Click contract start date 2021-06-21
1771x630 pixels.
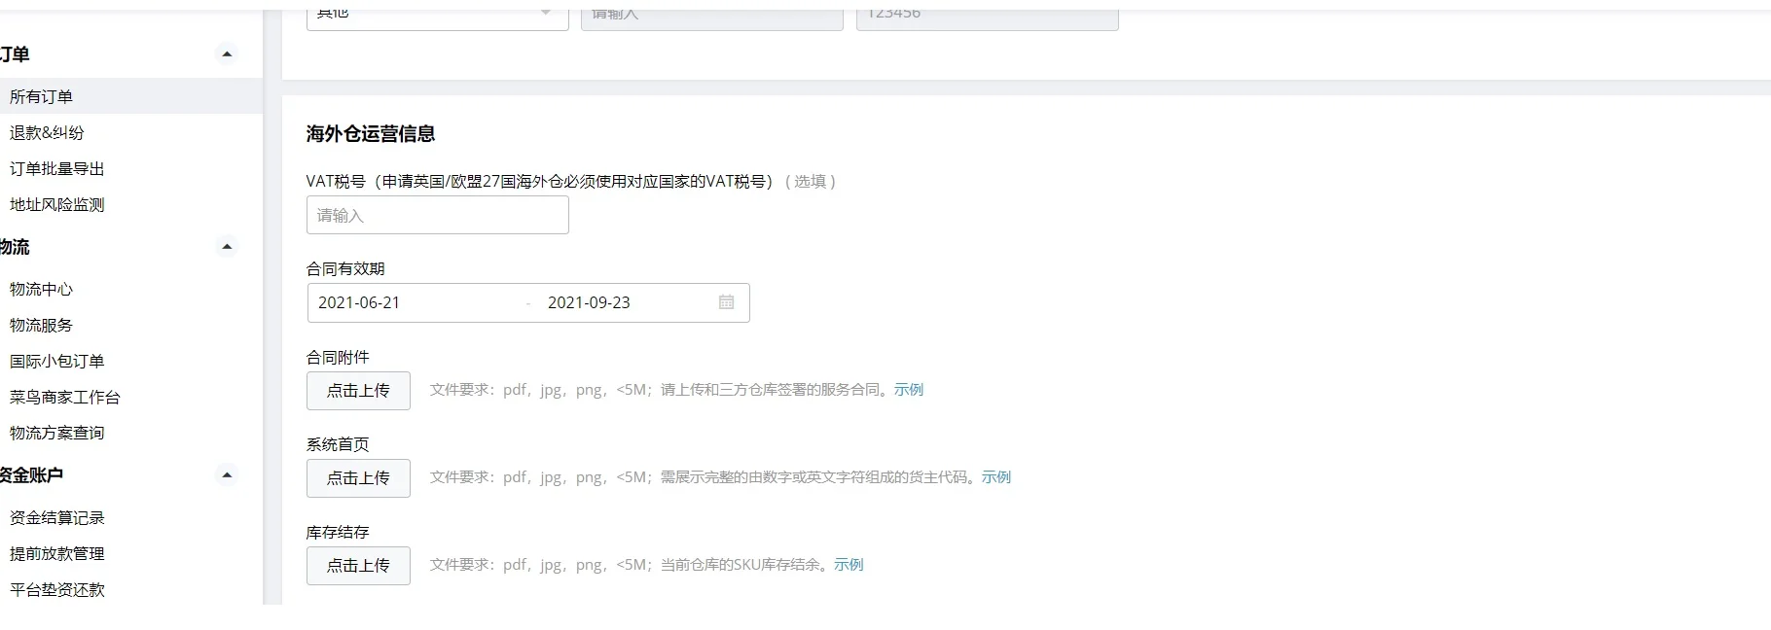click(x=359, y=302)
